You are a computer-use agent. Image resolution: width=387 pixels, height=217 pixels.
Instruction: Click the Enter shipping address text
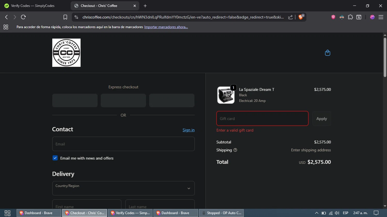(311, 150)
